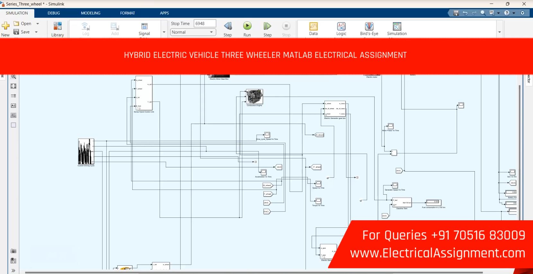Select the Torque Vs Time scope
This screenshot has height=274, width=533.
318,201
